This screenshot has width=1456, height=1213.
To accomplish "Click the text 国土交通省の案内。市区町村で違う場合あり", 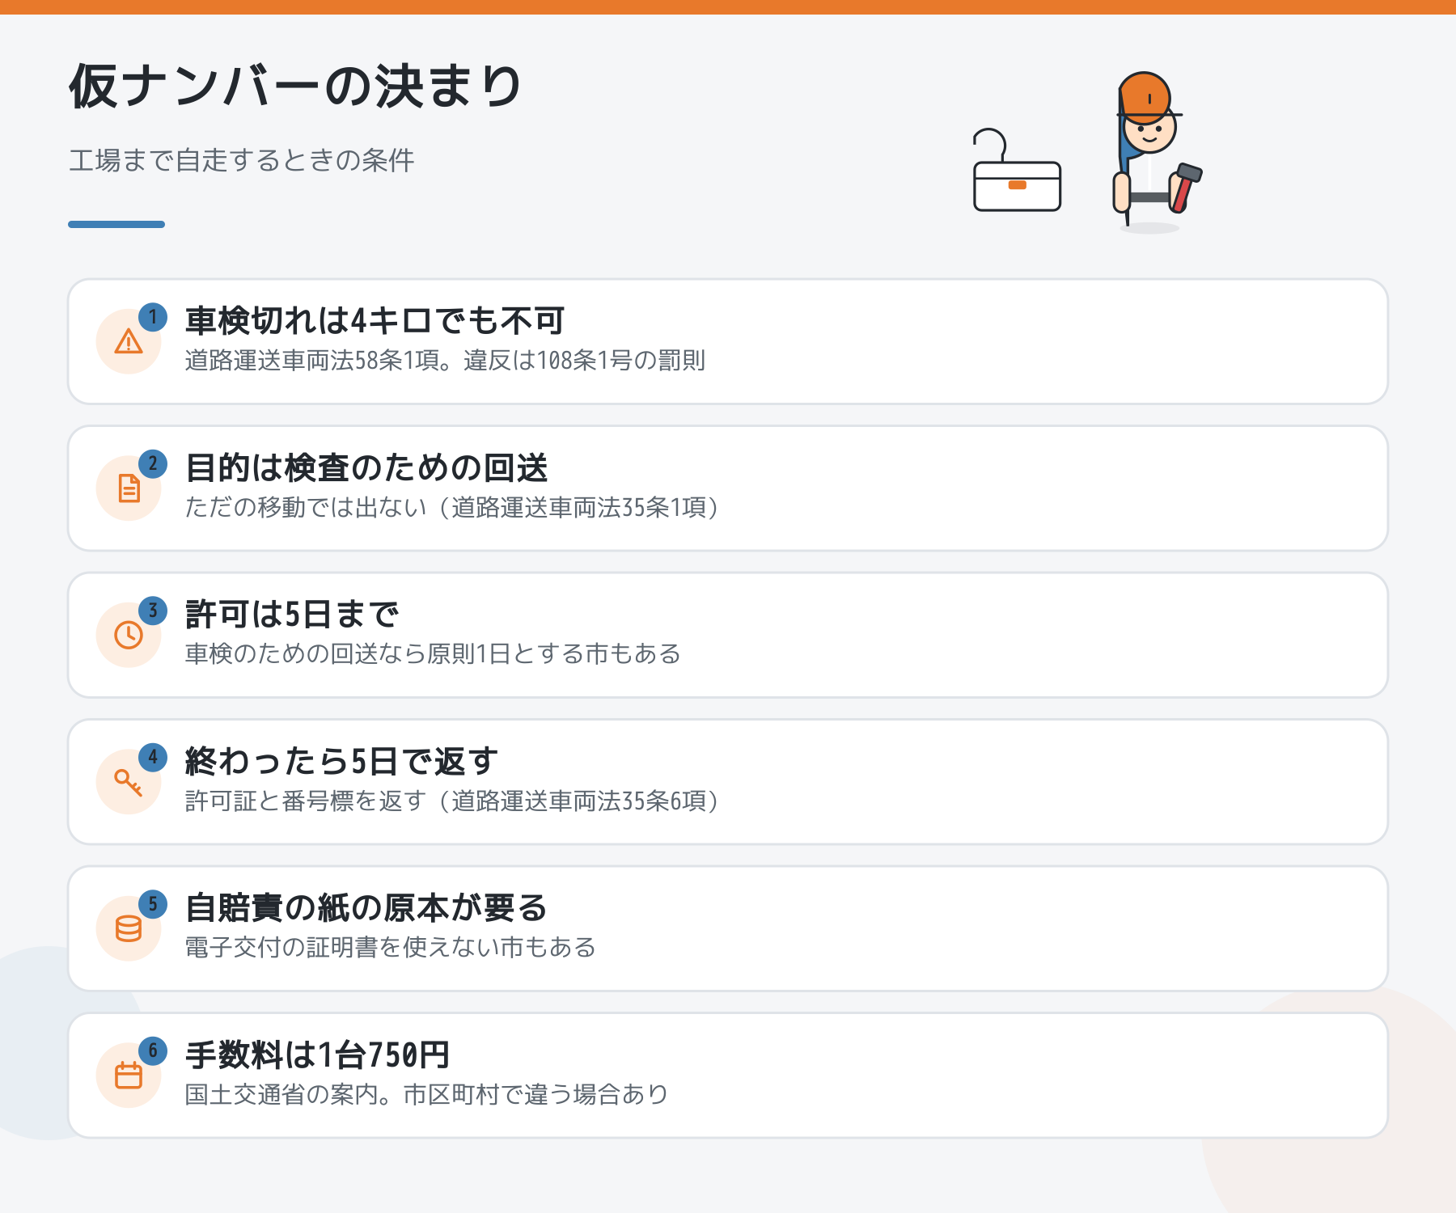I will point(427,1094).
